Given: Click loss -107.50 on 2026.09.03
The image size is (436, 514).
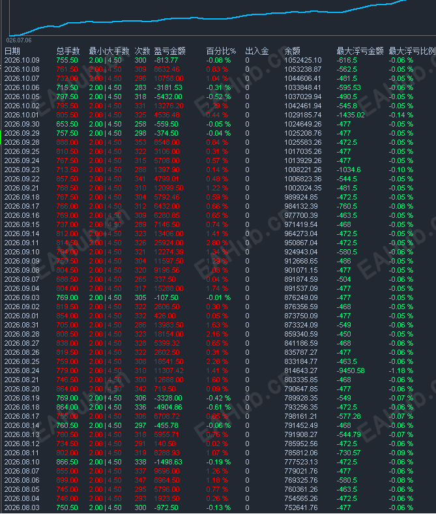Looking at the screenshot, I should pyautogui.click(x=166, y=297).
